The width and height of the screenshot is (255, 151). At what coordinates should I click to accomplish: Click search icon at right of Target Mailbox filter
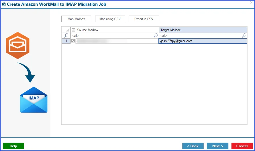point(244,36)
